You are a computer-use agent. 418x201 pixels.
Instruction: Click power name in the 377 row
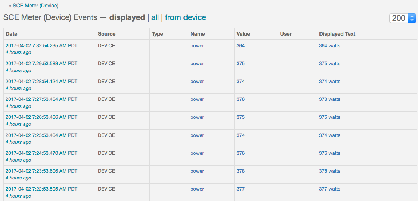tap(197, 189)
